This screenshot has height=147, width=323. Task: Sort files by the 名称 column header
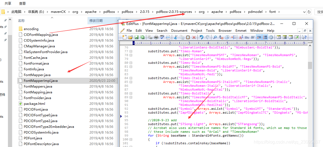click(x=21, y=21)
